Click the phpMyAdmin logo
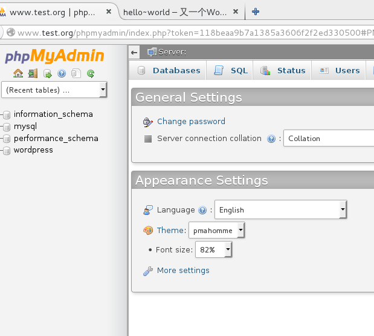374x336 pixels. (54, 56)
